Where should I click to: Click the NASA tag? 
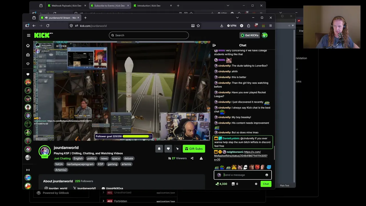point(59,164)
